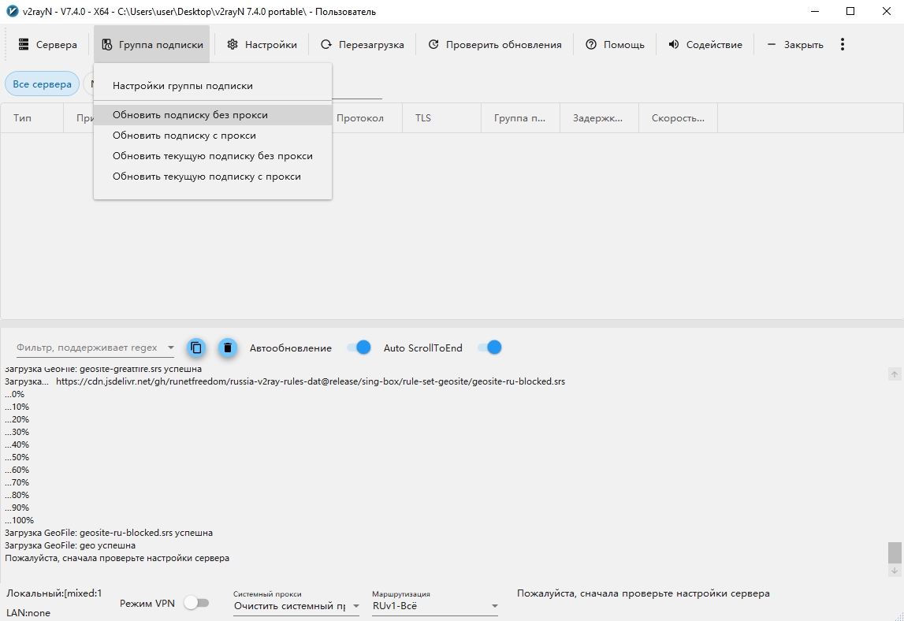Toggle the Автообновление switch
904x621 pixels.
click(x=359, y=348)
